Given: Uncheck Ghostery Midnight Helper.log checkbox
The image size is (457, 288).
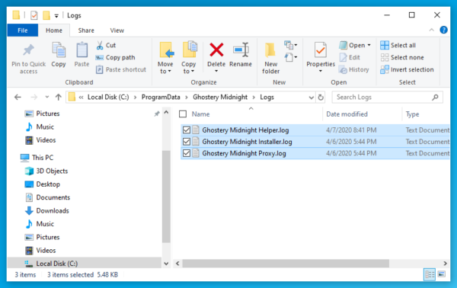Looking at the screenshot, I should [187, 130].
